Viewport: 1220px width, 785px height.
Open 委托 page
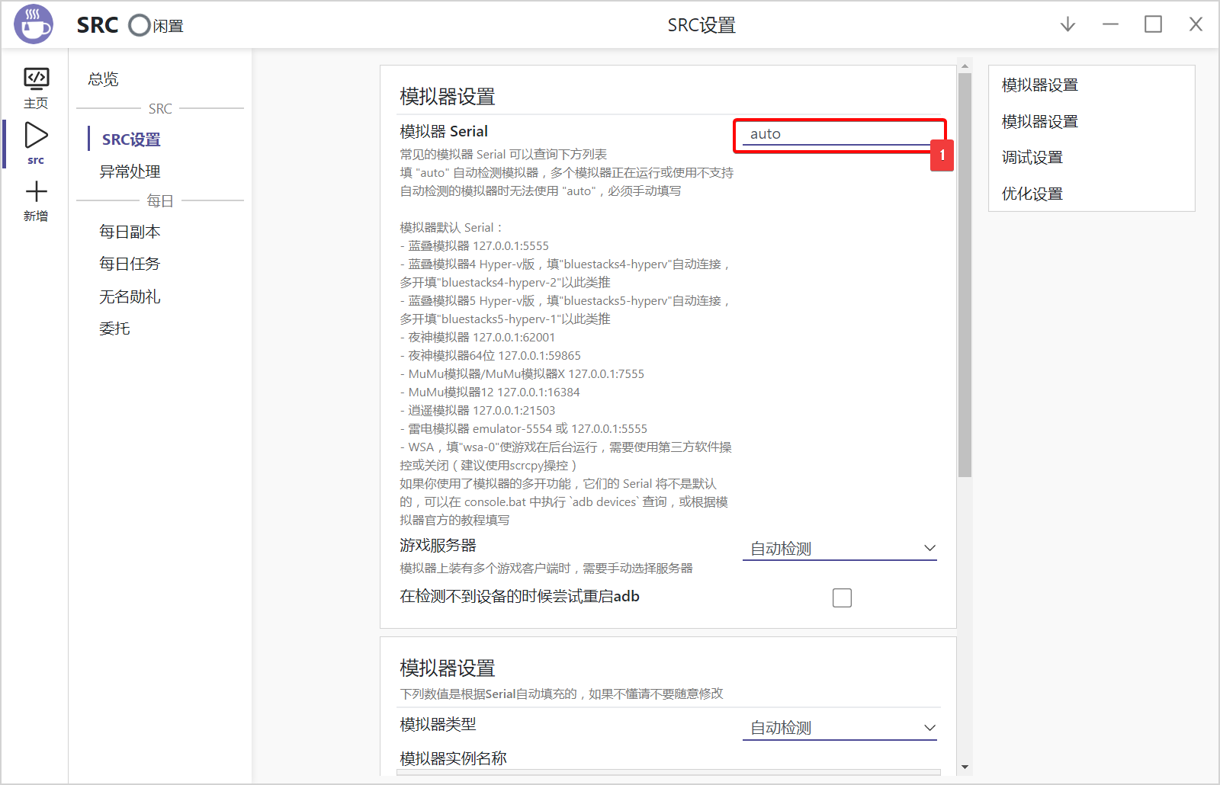(114, 328)
